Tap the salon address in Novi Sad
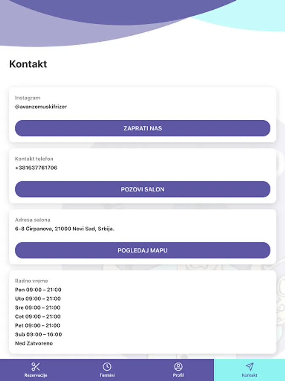Screen dimensions: 285x381 pyautogui.click(x=65, y=229)
